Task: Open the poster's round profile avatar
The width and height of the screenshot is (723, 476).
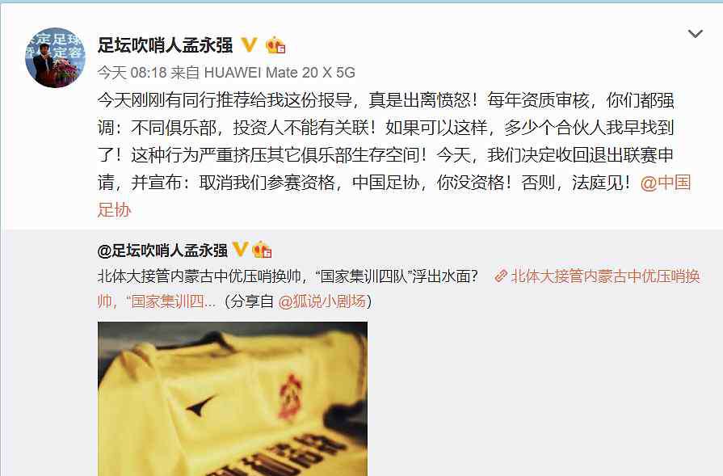Action: [x=55, y=57]
